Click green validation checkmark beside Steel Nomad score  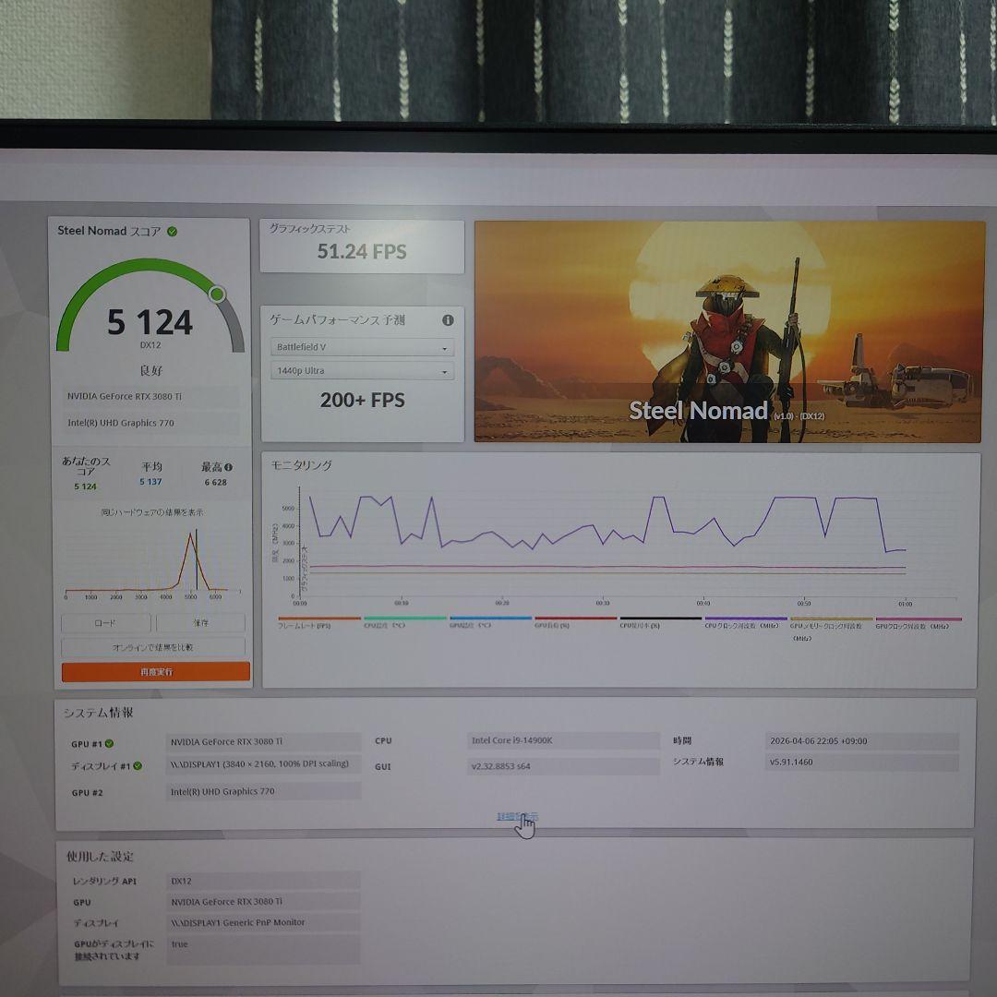[172, 232]
